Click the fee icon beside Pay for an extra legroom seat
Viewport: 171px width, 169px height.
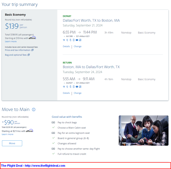(x=53, y=133)
